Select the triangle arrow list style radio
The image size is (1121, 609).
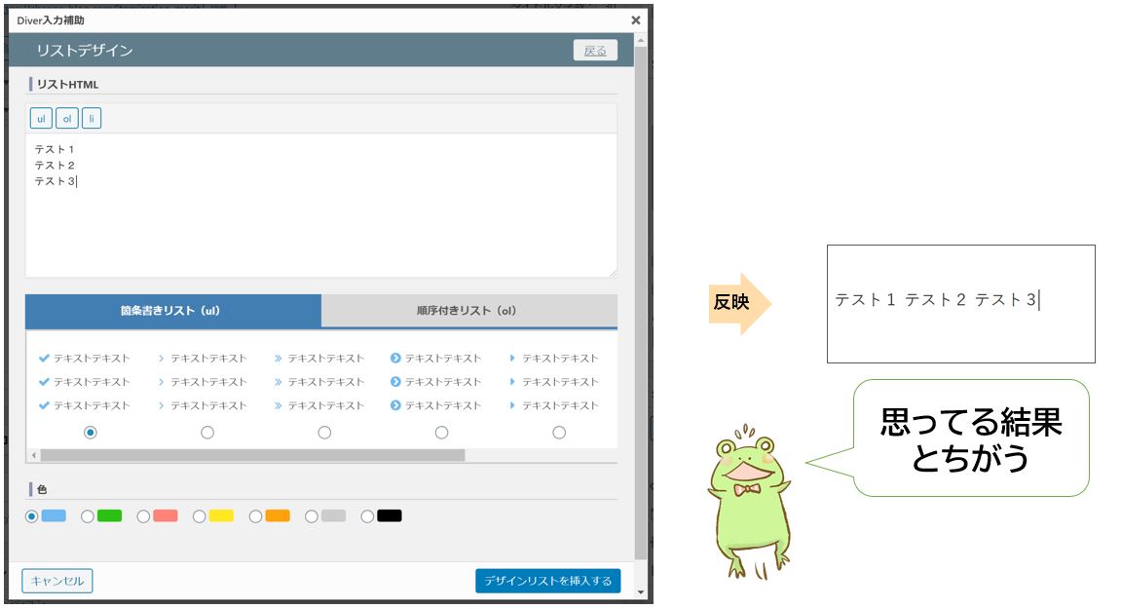point(559,433)
